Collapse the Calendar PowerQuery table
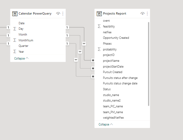This screenshot has width=183, height=140. [21, 59]
